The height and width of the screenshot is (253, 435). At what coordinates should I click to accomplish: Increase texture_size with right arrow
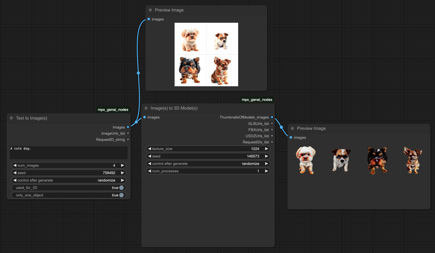tap(267, 149)
